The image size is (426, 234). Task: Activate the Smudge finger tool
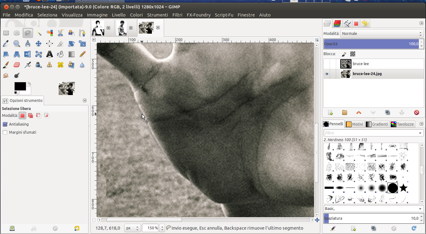tap(6, 75)
